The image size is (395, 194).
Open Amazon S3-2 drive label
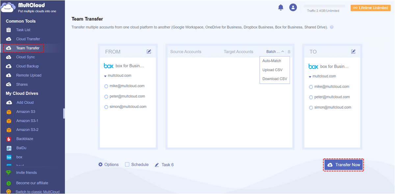point(27,130)
